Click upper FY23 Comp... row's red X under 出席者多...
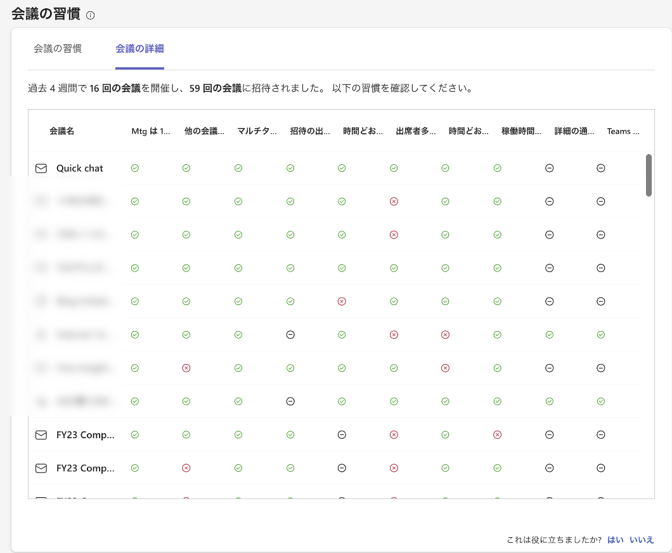 click(394, 434)
